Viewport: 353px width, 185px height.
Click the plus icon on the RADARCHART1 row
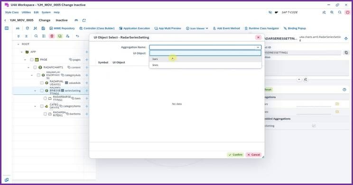point(87,67)
